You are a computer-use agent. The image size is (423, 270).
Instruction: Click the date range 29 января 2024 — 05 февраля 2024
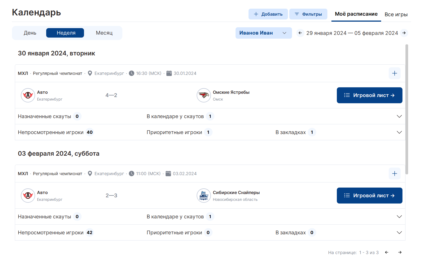[352, 33]
